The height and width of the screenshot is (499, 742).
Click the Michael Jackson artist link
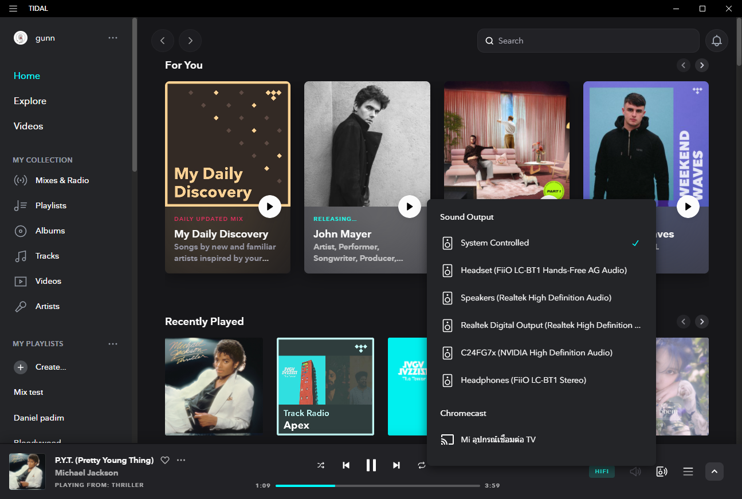(87, 473)
